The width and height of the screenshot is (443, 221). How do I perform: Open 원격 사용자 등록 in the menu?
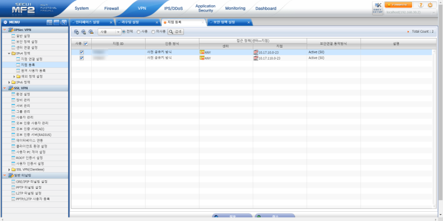(33, 71)
